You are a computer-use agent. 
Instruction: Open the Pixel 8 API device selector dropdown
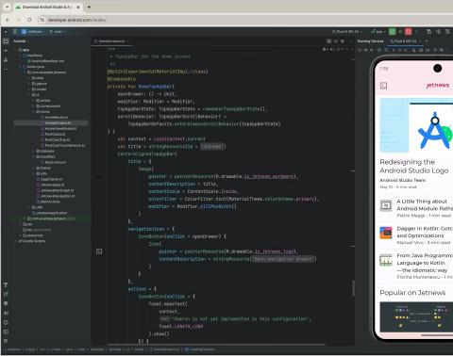[347, 32]
